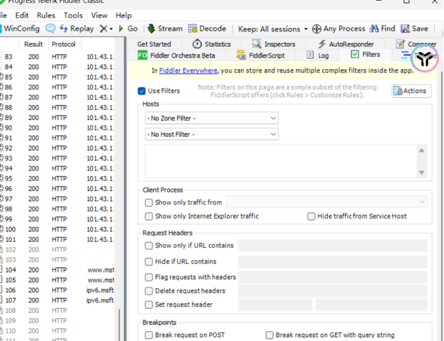Switch to the Get Started tab
Screen dimensions: 444x341
pyautogui.click(x=154, y=44)
